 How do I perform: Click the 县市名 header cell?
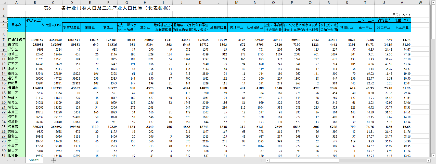tap(17, 25)
